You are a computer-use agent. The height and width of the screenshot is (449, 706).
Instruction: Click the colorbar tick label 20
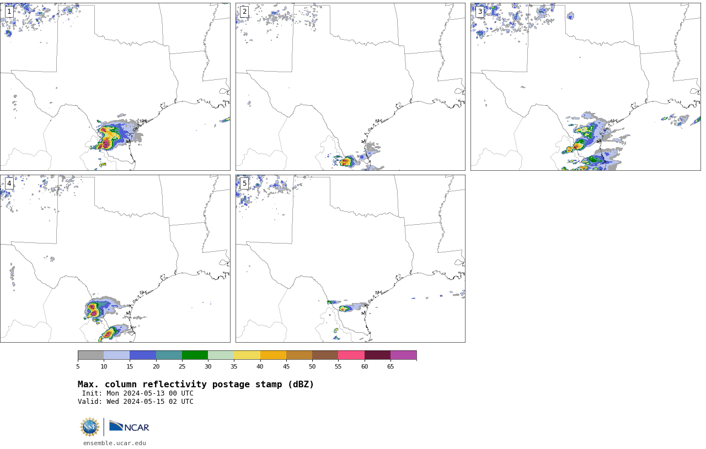(x=156, y=366)
